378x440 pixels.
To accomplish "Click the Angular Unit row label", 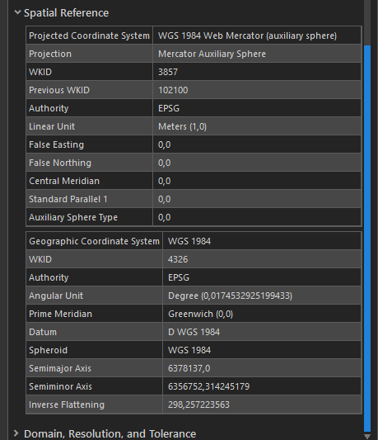I will [56, 296].
